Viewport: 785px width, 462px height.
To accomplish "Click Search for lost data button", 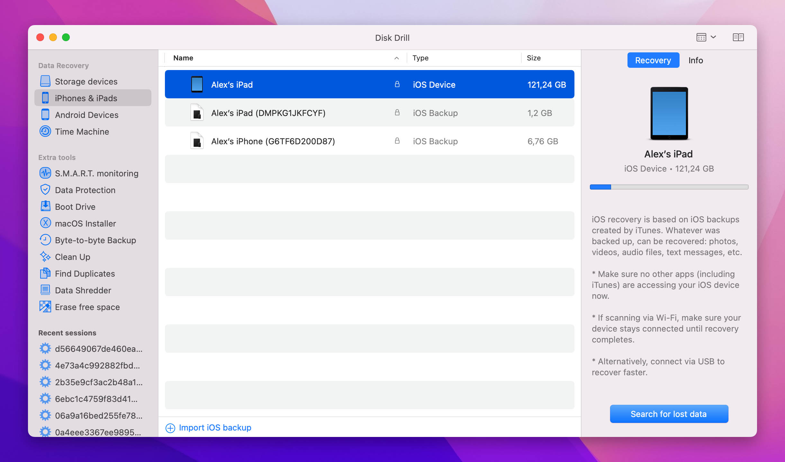I will click(668, 413).
